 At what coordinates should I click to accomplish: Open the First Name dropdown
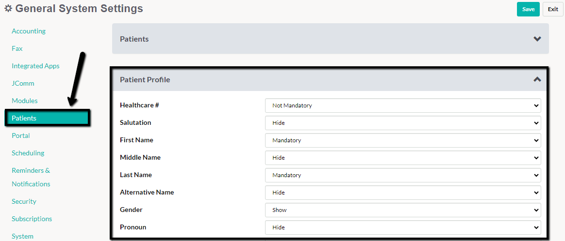(x=403, y=140)
